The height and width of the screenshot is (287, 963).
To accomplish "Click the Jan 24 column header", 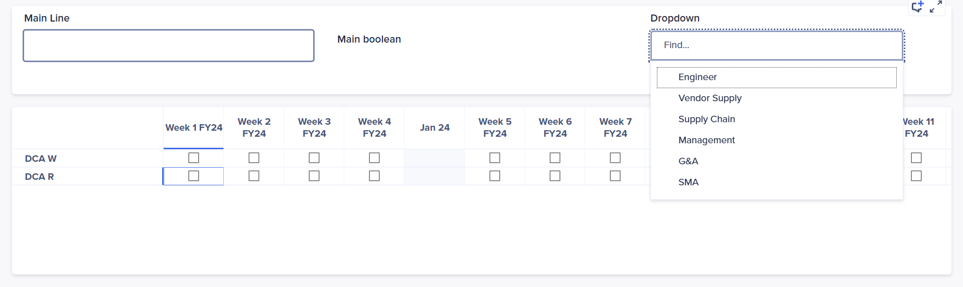I will point(435,128).
